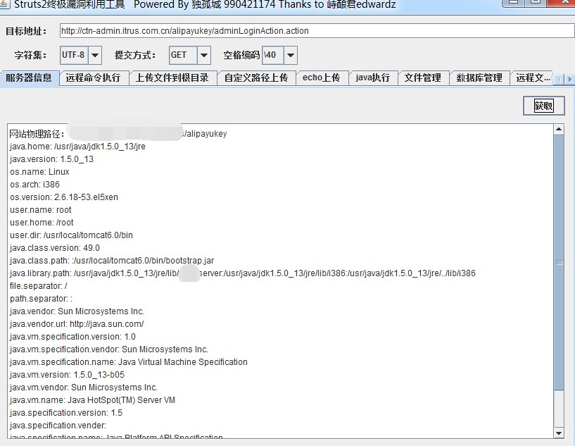
Task: Click the \40 space encoding value
Action: click(273, 55)
